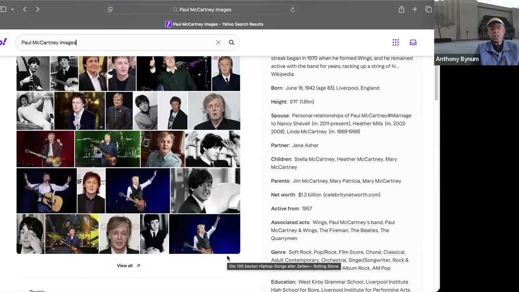Screen dimensions: 519x292
Task: Open the green-lit stage concert thumbnail
Action: click(107, 149)
